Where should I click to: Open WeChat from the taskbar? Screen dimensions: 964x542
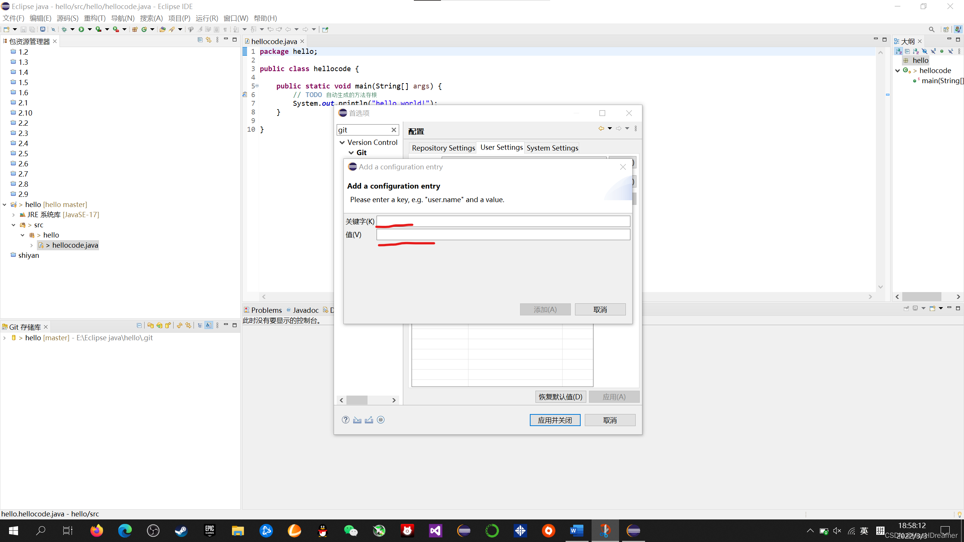click(351, 531)
